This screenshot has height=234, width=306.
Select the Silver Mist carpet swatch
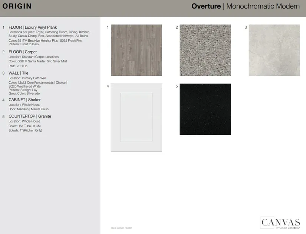tap(205, 50)
